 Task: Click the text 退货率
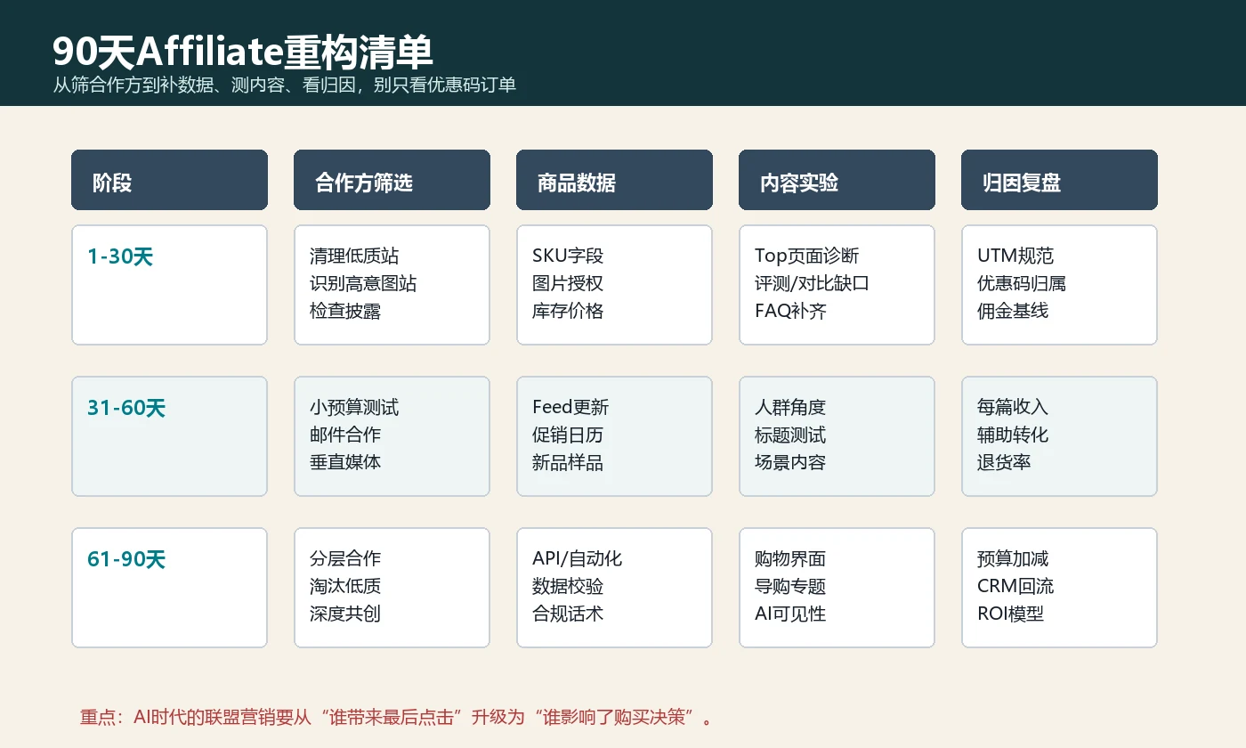(x=1004, y=462)
